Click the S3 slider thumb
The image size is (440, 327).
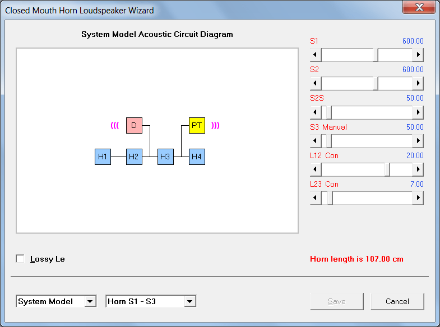[329, 141]
